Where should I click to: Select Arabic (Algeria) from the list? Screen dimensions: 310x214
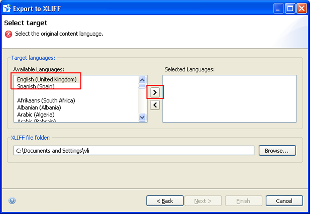pyautogui.click(x=36, y=115)
